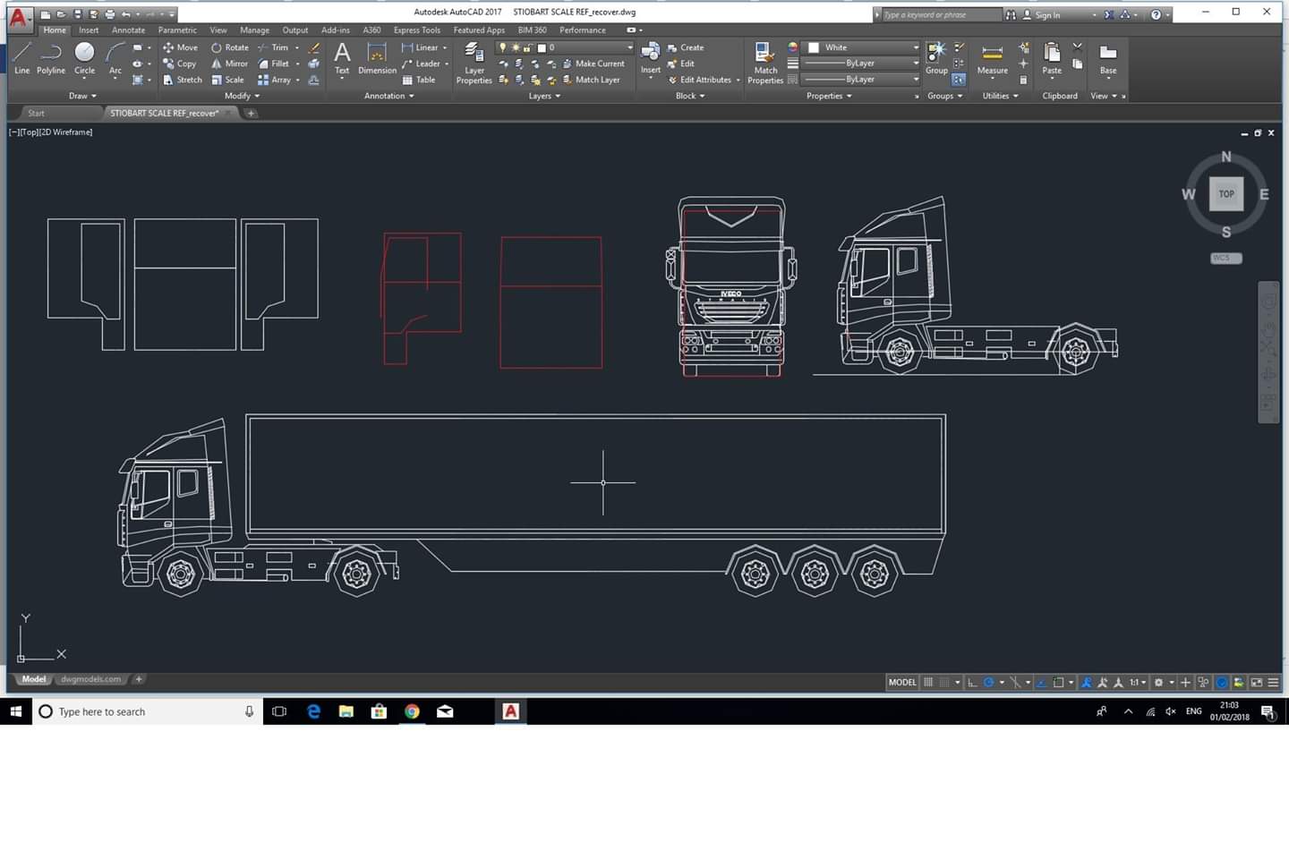
Task: Click Sign In
Action: (1041, 14)
